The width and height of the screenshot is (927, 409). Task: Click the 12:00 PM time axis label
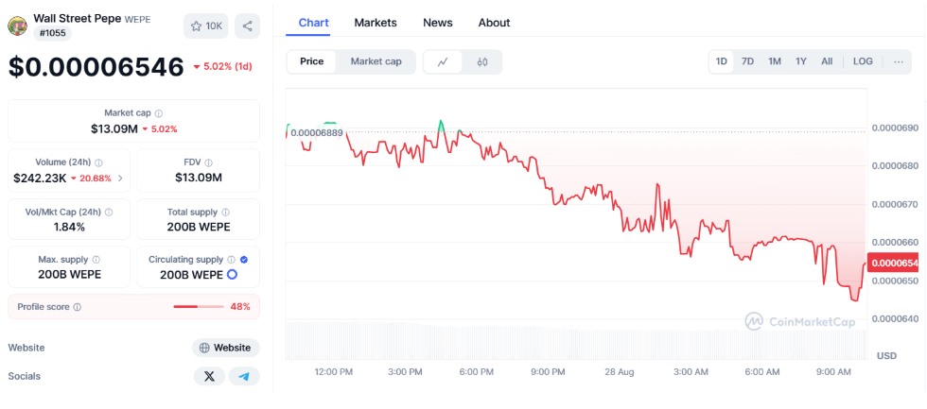333,372
